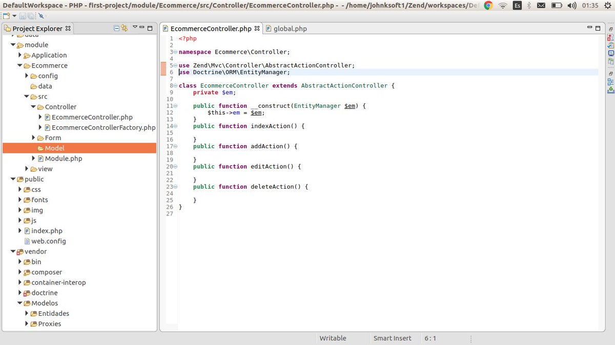This screenshot has height=345, width=615.
Task: Open the Console view in right trim
Action: 611,53
